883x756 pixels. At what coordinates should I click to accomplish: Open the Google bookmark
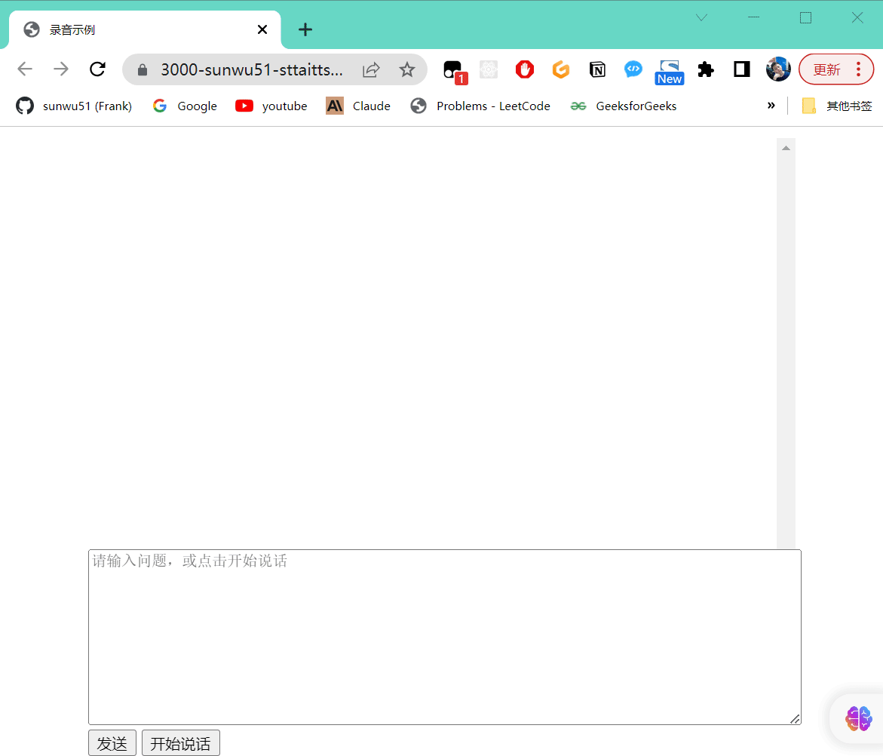click(184, 106)
